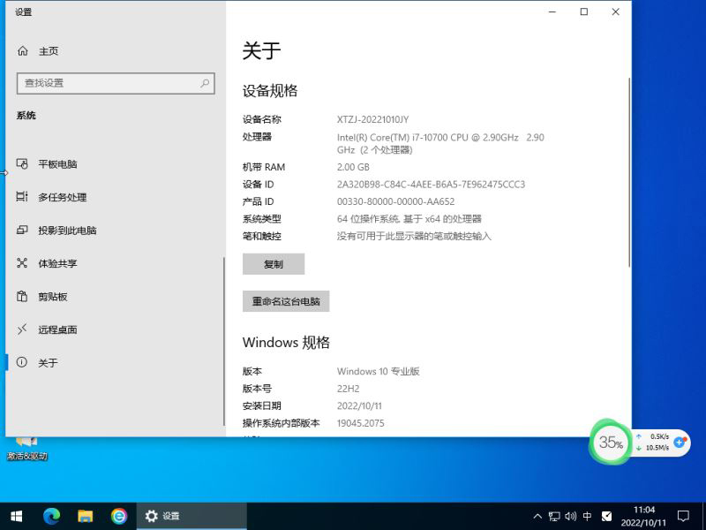The height and width of the screenshot is (530, 706).
Task: Click the 重命名这台电脑 button
Action: click(x=286, y=301)
